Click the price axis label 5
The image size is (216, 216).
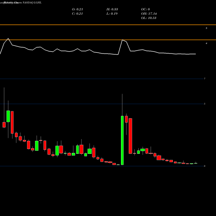[x=205, y=104]
